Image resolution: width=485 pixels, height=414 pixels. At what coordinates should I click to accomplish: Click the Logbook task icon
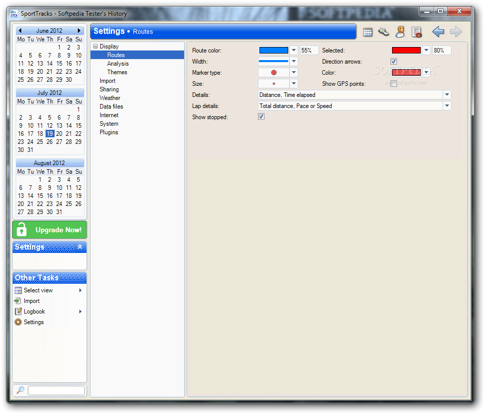pos(18,311)
